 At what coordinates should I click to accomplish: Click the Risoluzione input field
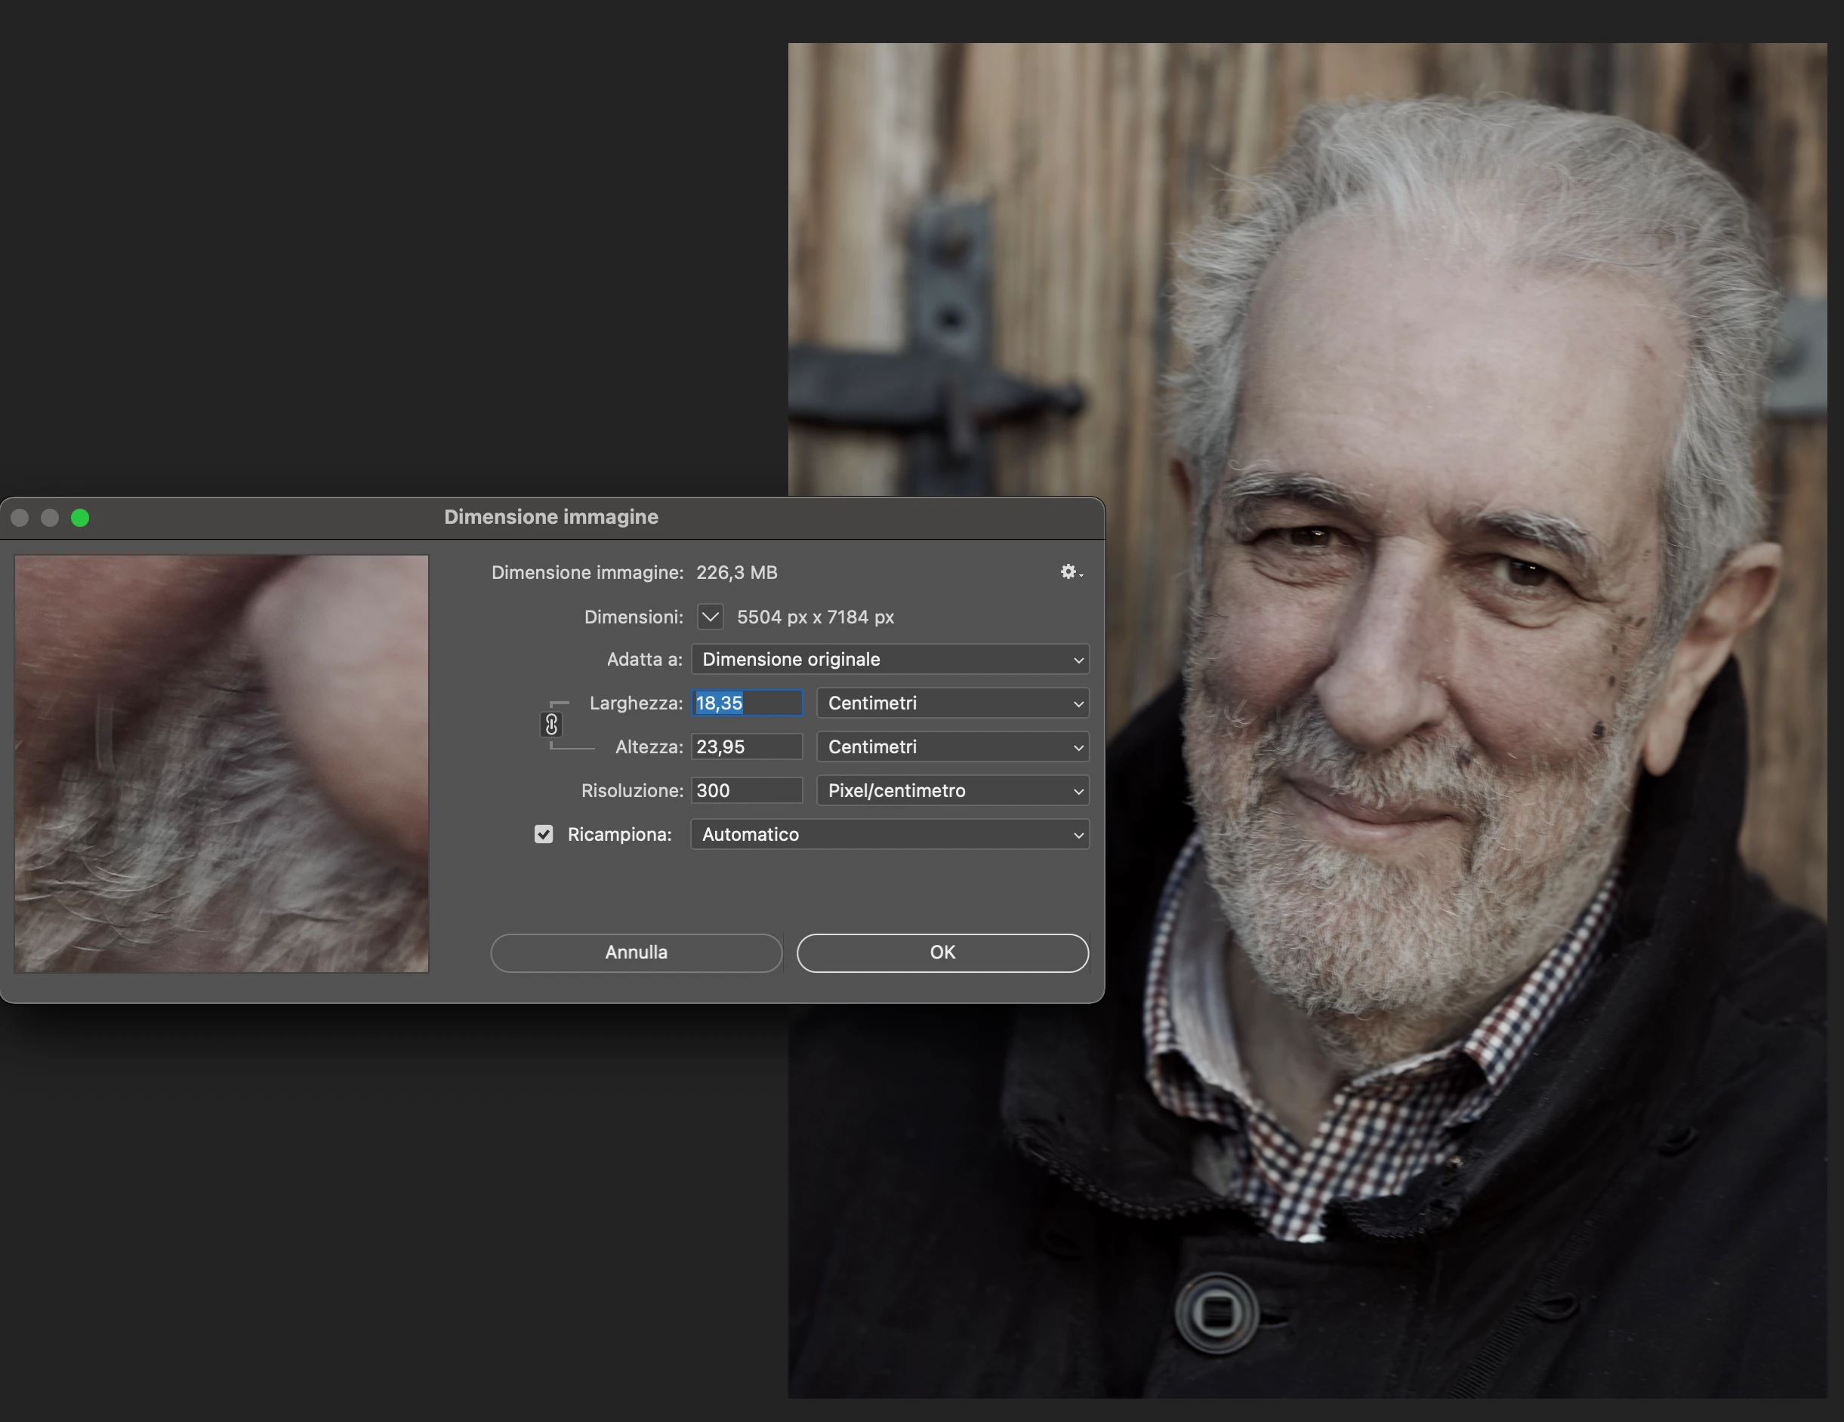point(746,791)
